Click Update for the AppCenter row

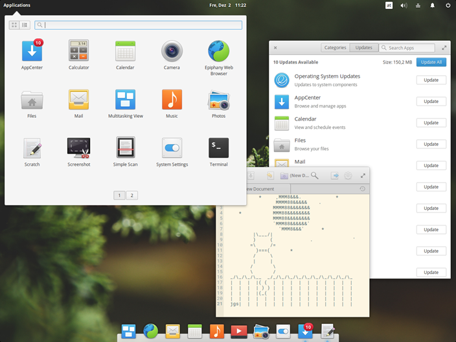pyautogui.click(x=431, y=102)
